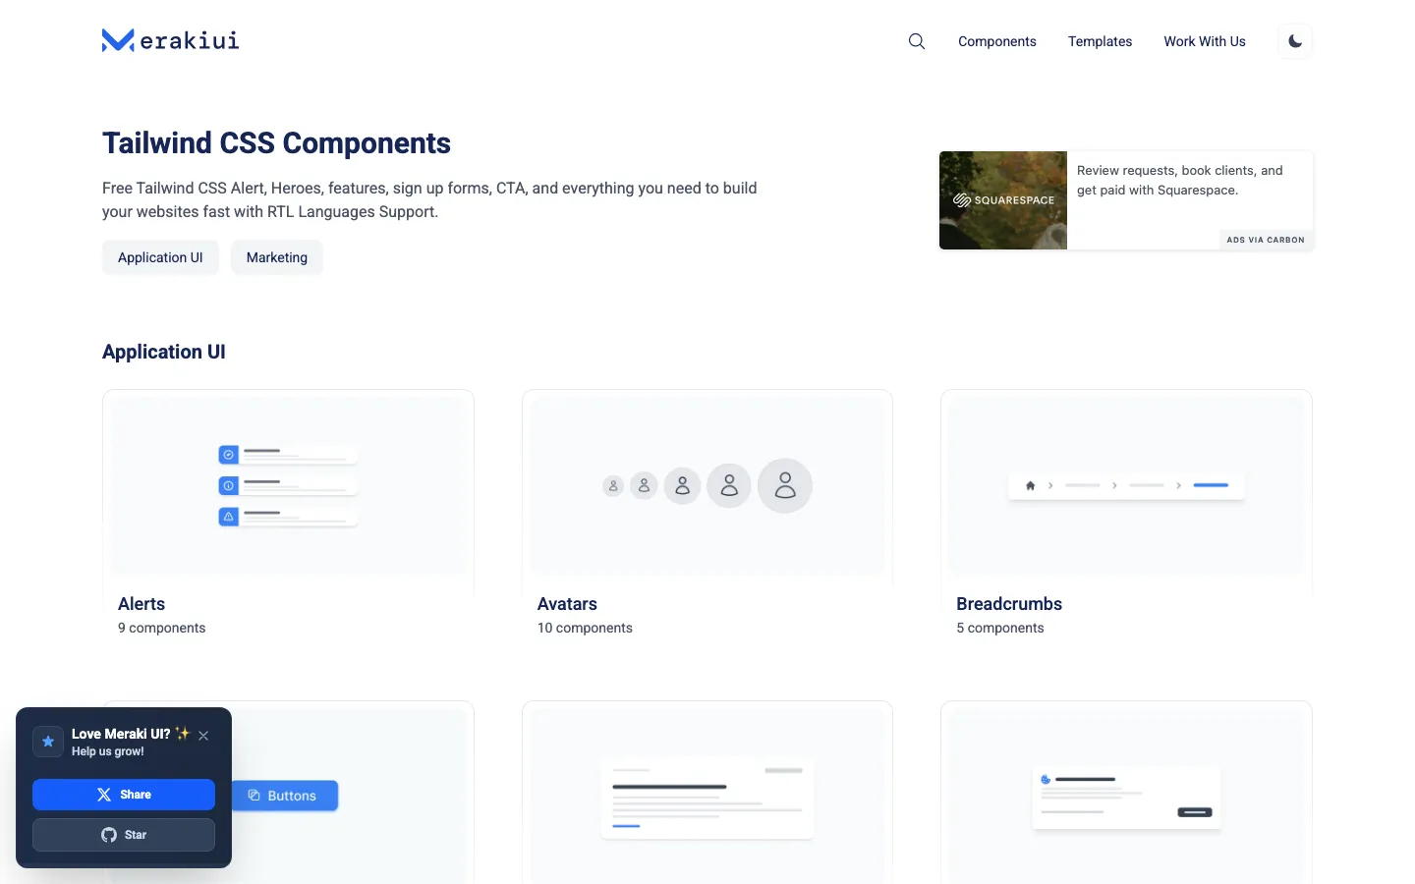Click the largest avatar icon in preview
Image resolution: width=1415 pixels, height=884 pixels.
pyautogui.click(x=785, y=485)
